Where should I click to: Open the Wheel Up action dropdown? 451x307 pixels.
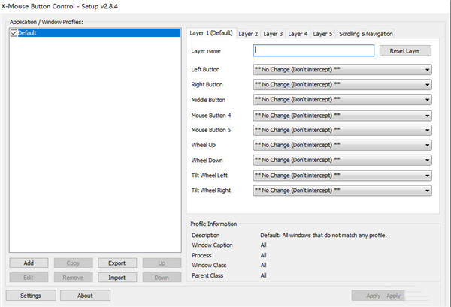342,146
